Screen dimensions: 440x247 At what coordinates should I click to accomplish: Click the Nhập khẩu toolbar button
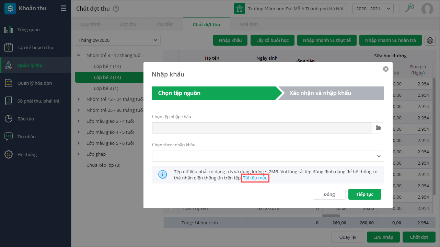230,40
